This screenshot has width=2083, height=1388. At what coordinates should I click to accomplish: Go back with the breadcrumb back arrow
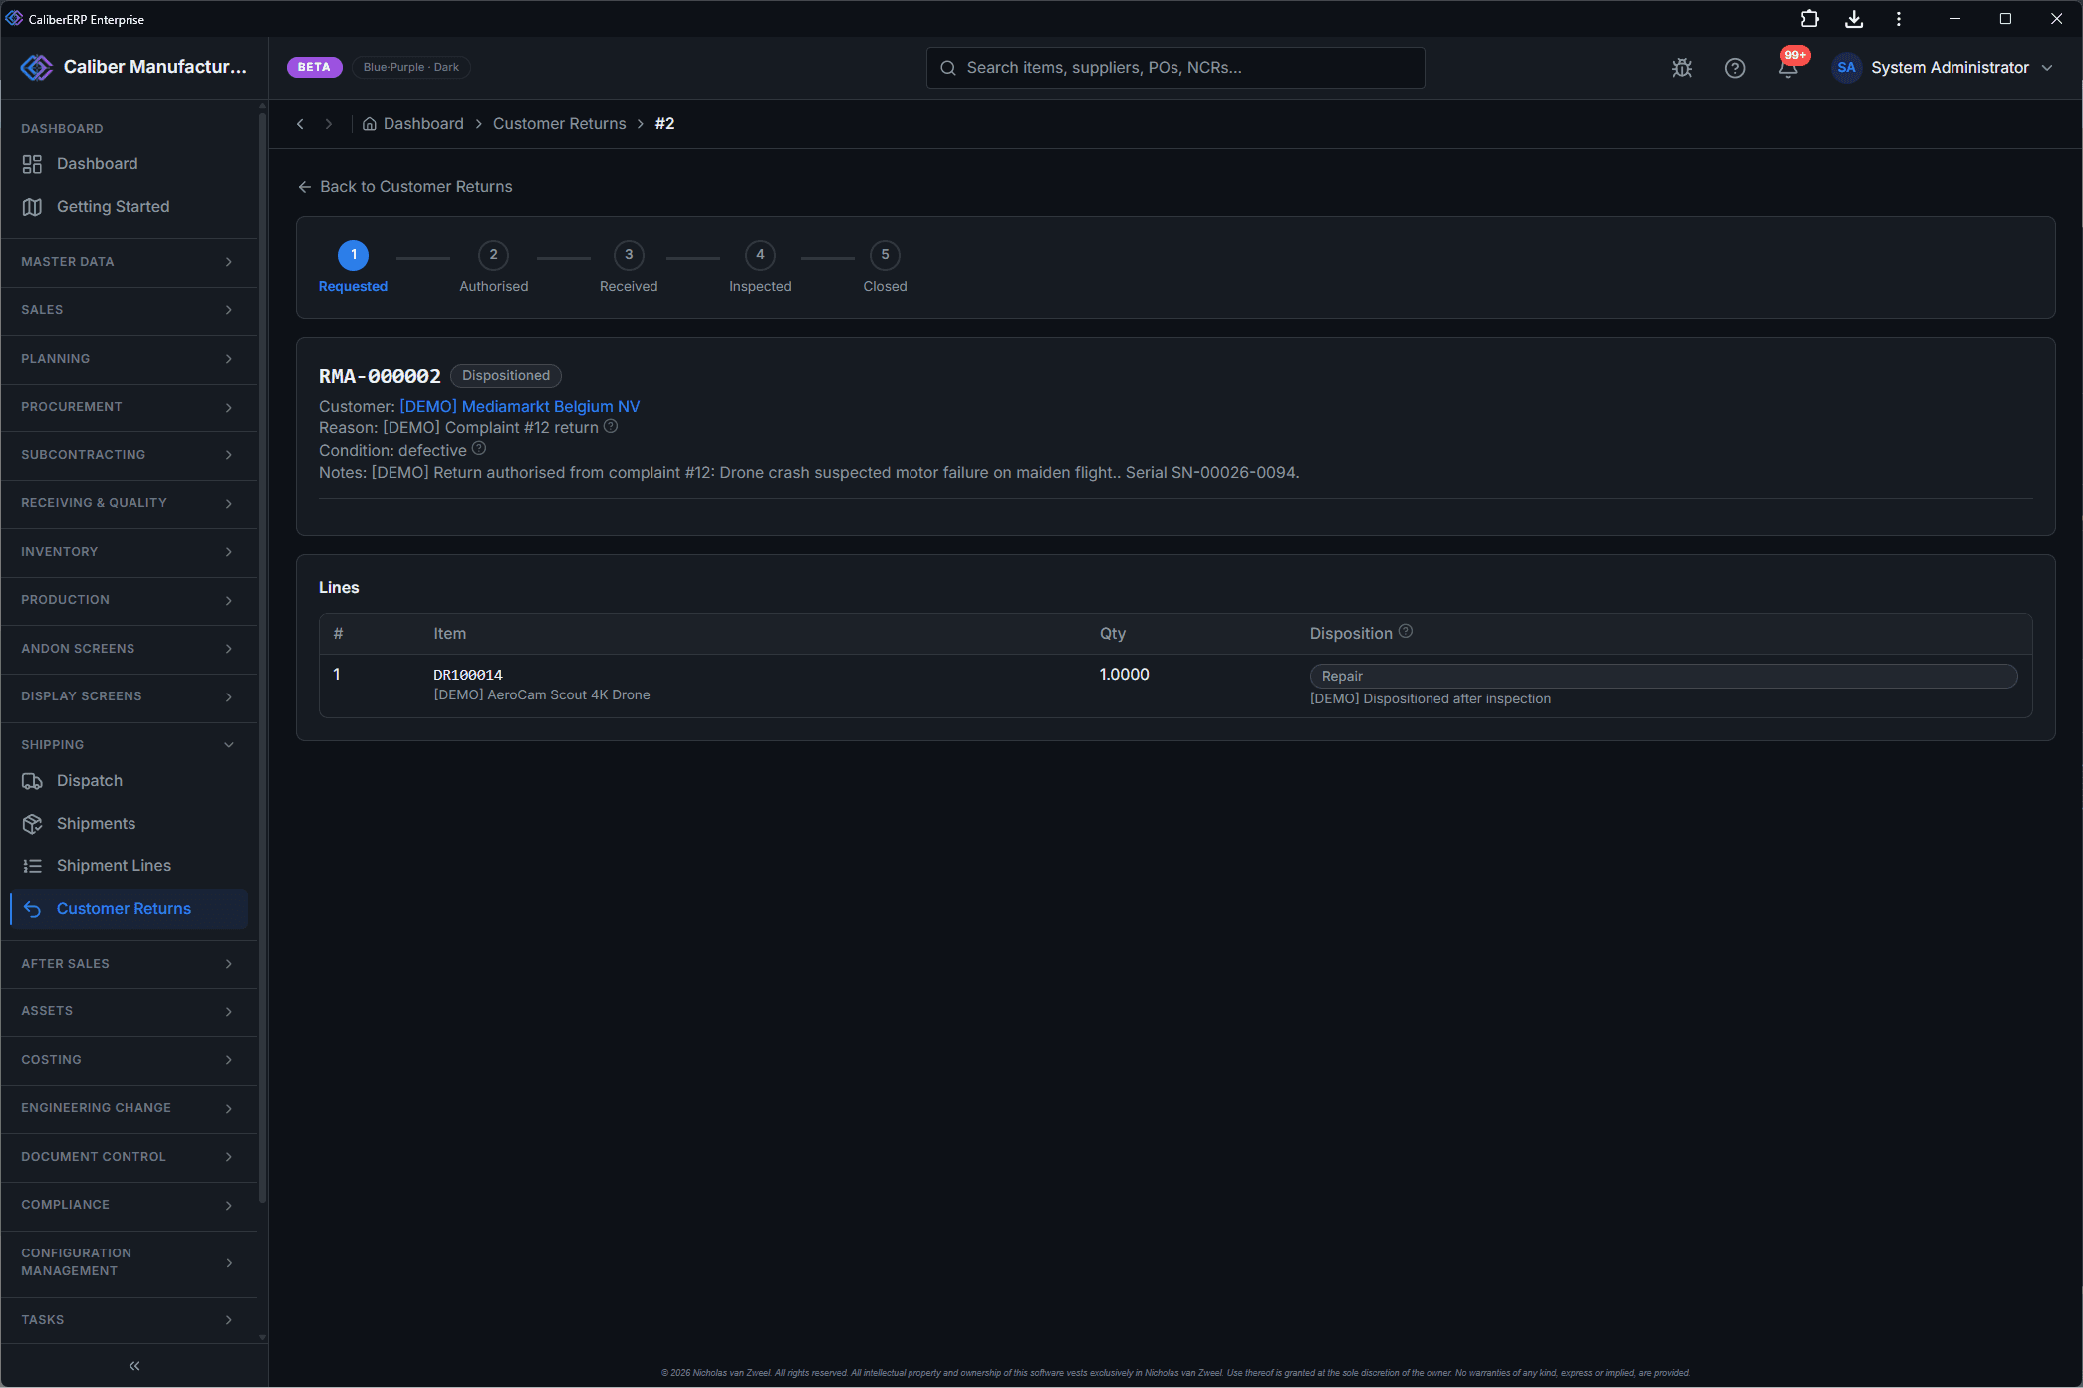300,124
